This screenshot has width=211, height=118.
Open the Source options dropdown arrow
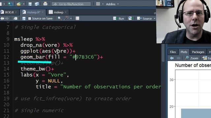(155, 18)
